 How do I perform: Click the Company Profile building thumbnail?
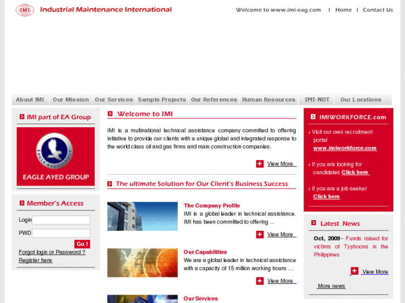[x=142, y=216]
